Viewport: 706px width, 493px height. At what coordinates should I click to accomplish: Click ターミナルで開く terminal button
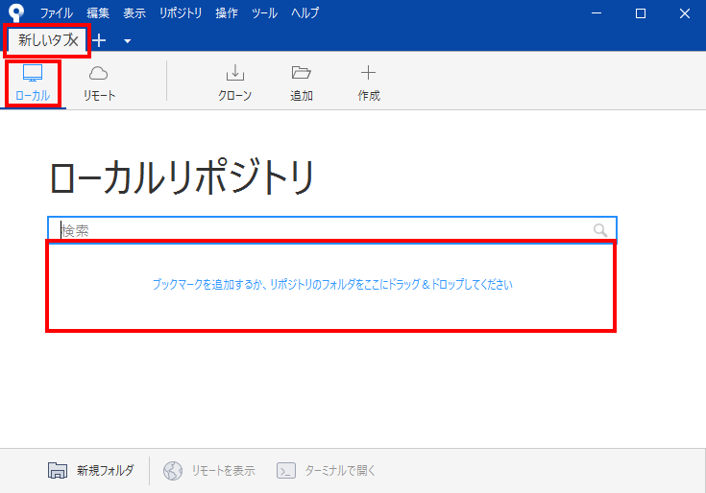pyautogui.click(x=326, y=471)
